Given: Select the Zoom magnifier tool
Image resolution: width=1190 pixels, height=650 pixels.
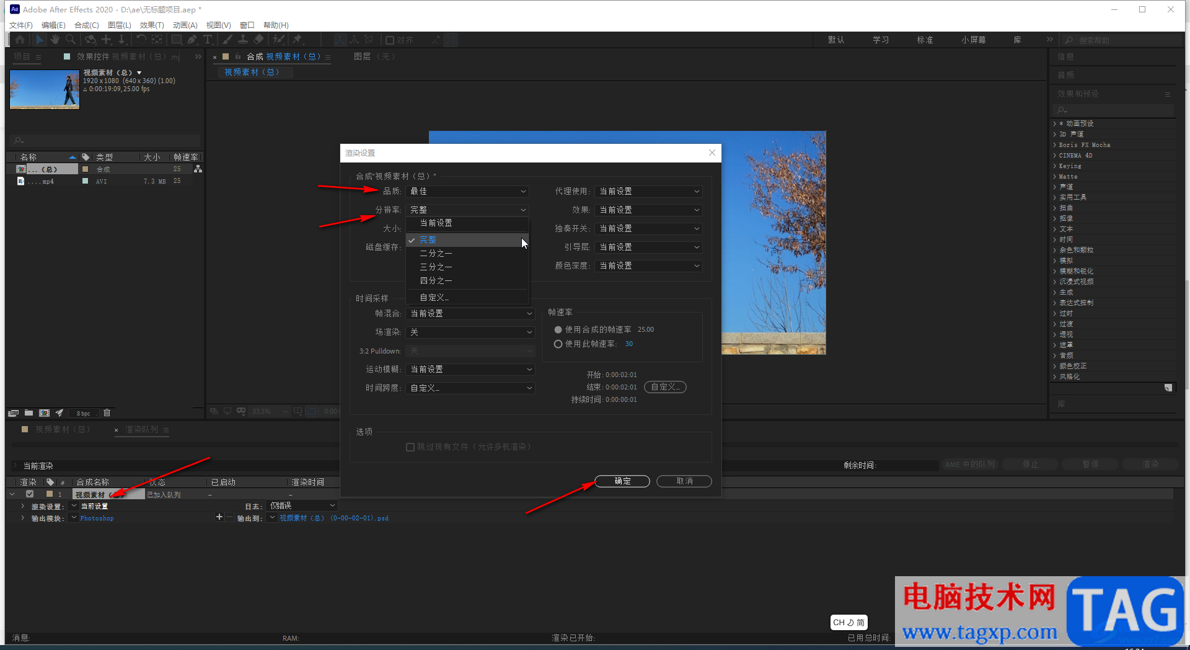Looking at the screenshot, I should [71, 40].
